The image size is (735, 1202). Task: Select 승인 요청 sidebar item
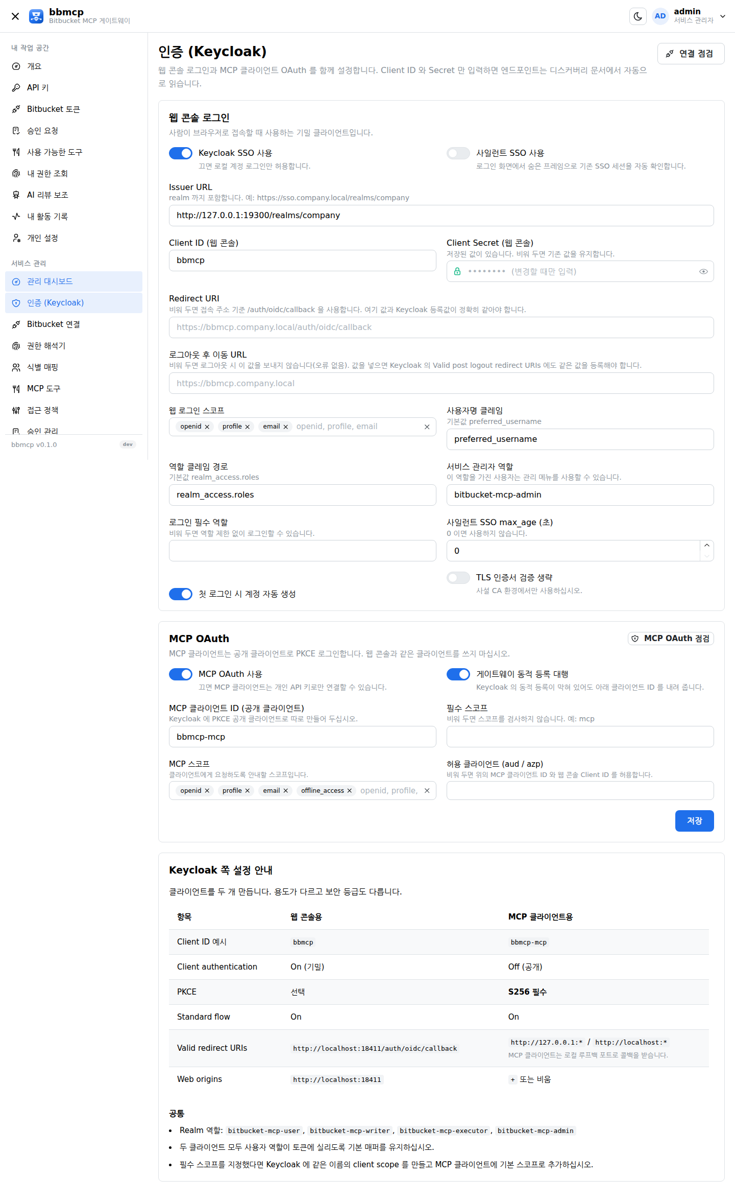pyautogui.click(x=74, y=131)
